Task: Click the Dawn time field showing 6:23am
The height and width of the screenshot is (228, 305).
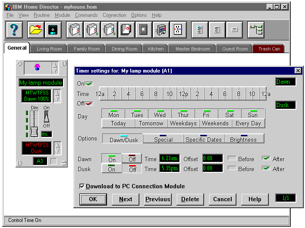Action: (170, 158)
